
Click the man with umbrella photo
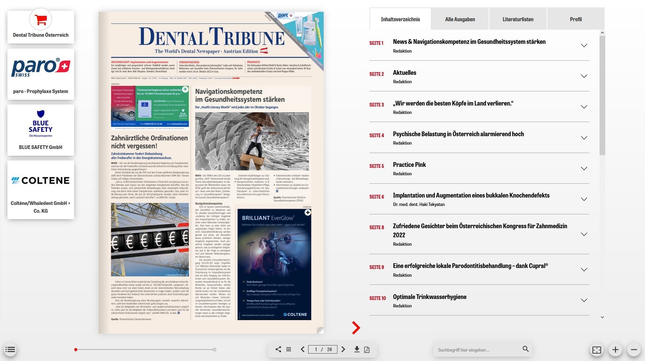pos(252,141)
